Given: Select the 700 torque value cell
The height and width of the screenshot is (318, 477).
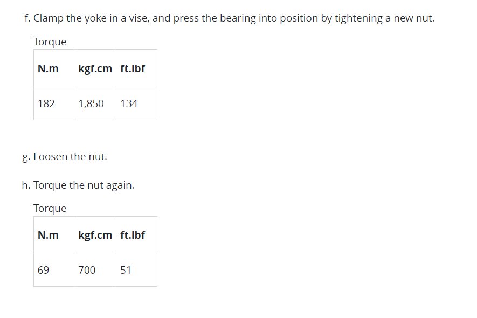Looking at the screenshot, I should point(95,270).
